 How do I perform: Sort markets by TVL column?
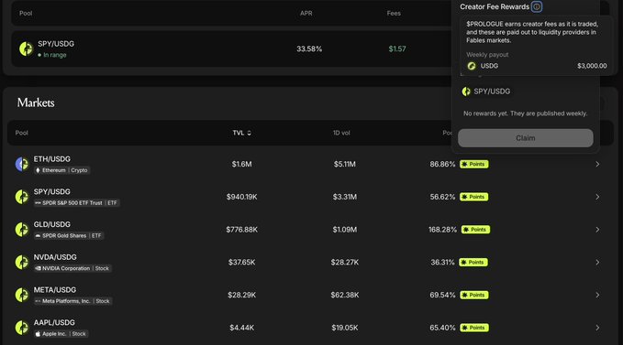coord(242,133)
